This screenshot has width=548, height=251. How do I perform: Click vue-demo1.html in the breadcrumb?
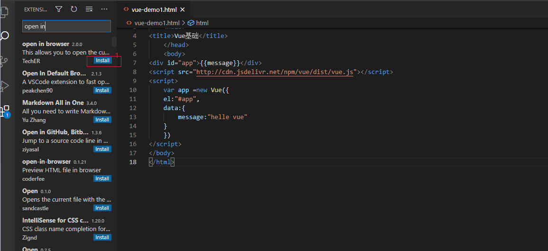157,23
